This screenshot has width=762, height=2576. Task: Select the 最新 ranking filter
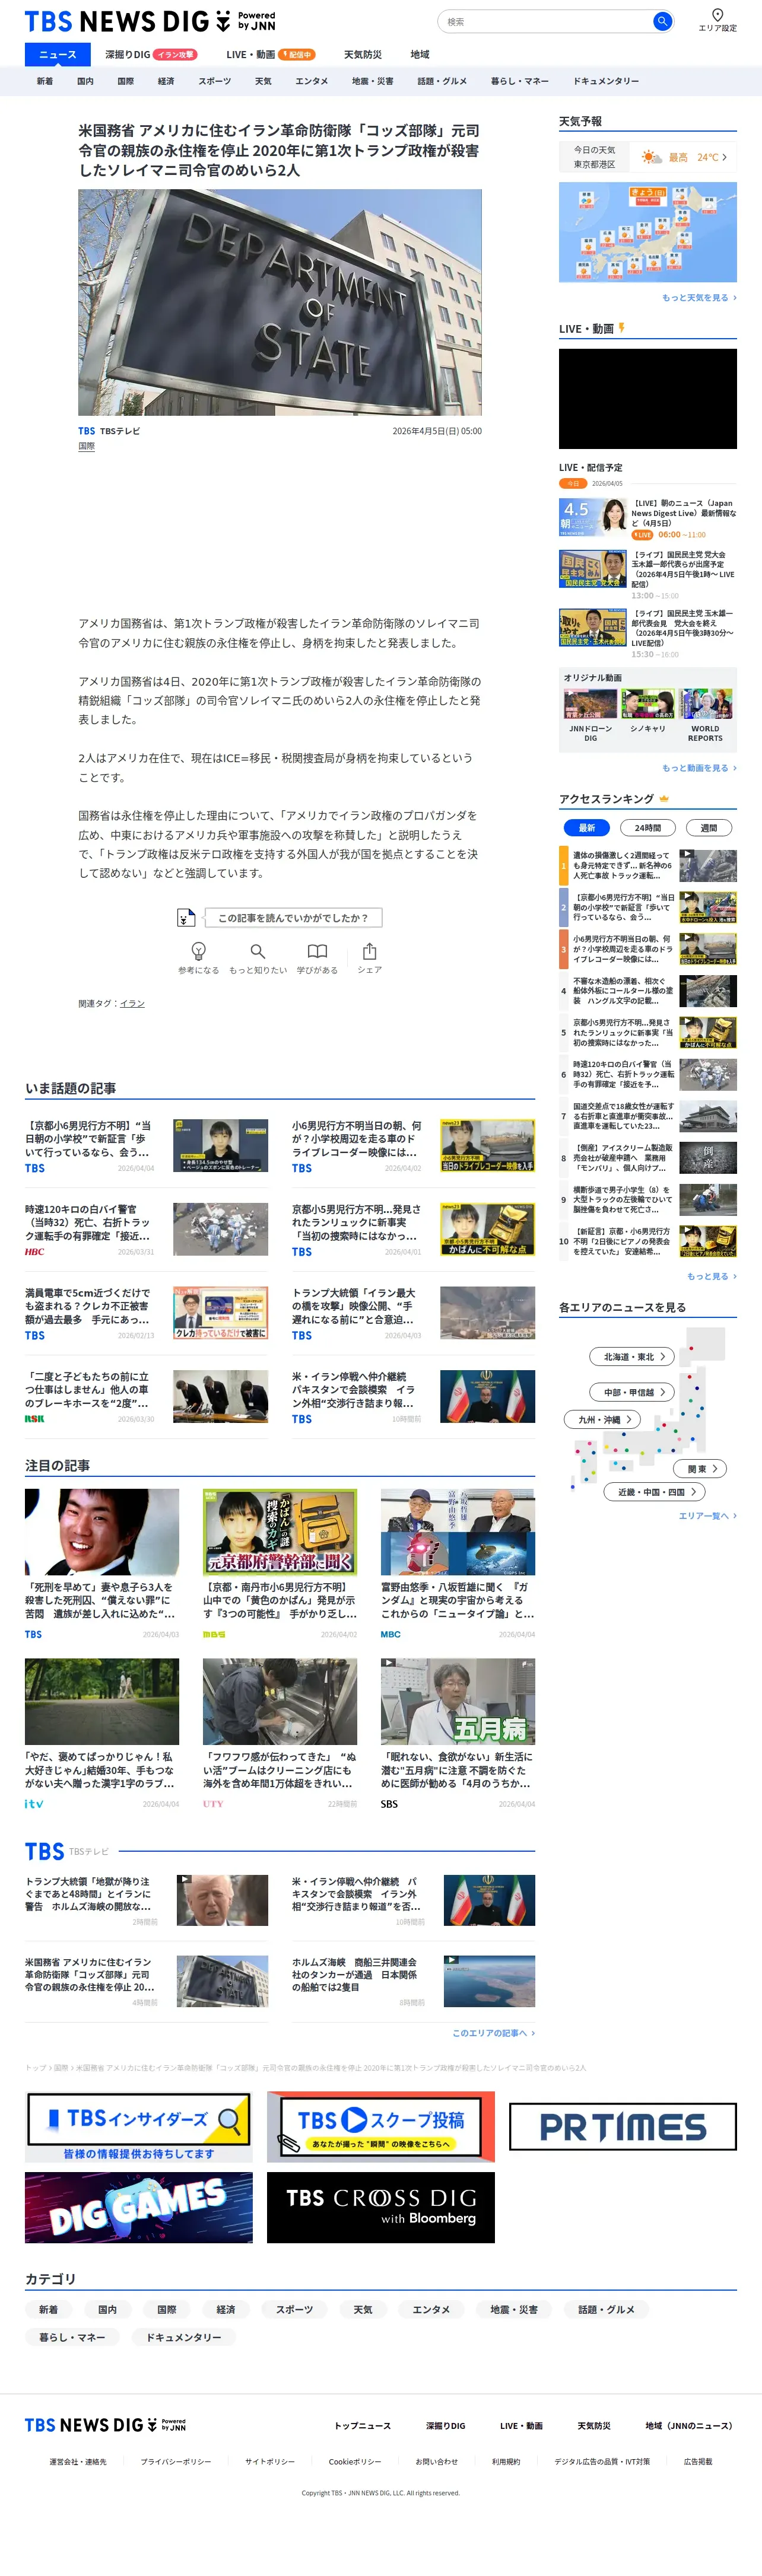587,827
